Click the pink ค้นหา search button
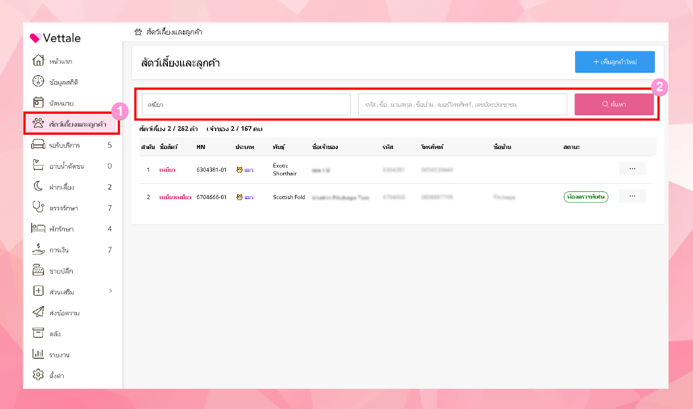Viewport: 693px width, 409px height. pyautogui.click(x=614, y=104)
